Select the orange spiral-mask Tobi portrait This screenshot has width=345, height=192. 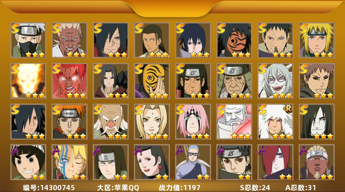point(234,40)
